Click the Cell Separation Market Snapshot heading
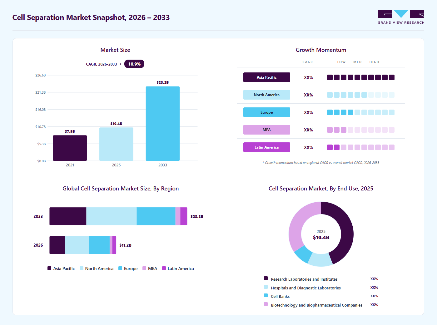This screenshot has height=325, width=437. (x=91, y=17)
